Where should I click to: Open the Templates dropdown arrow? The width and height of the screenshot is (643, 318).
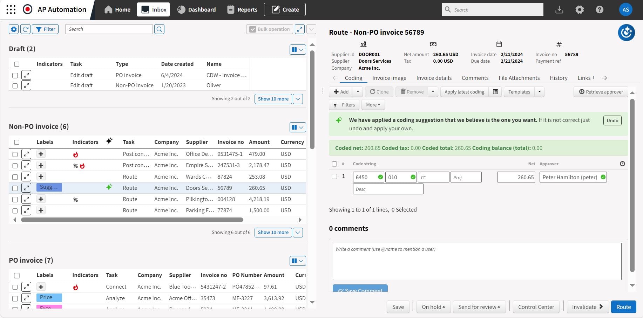pyautogui.click(x=539, y=92)
